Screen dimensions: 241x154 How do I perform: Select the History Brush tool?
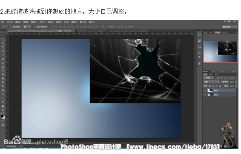pos(3,71)
